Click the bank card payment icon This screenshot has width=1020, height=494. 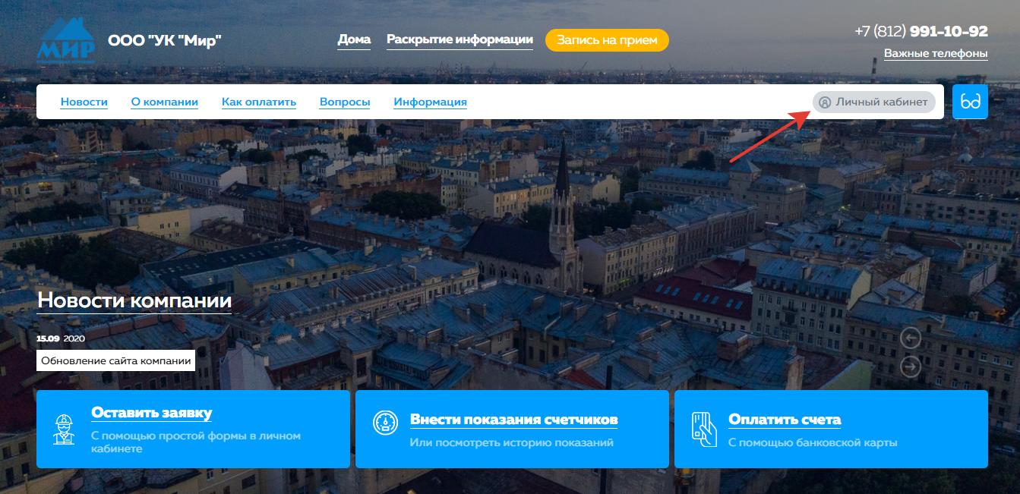pos(704,427)
